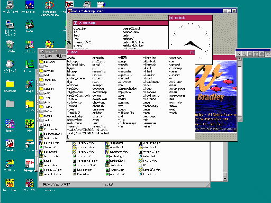Open the yellow folder shortcut with arrow overlay

click(30, 104)
